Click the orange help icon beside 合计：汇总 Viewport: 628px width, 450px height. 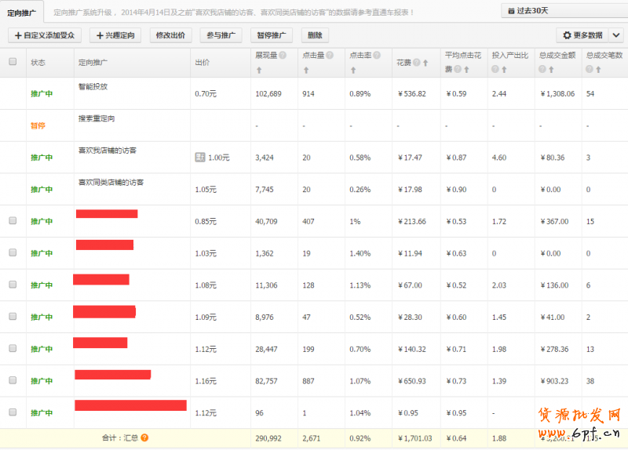(x=144, y=438)
